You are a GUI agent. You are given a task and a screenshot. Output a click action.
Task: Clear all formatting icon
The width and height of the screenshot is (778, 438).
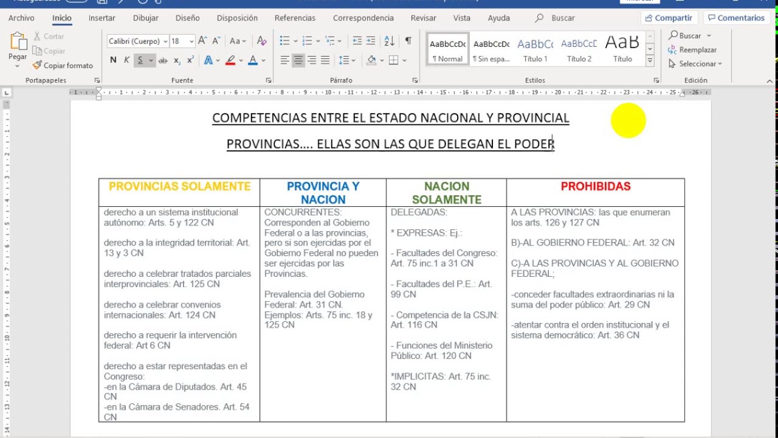point(262,41)
